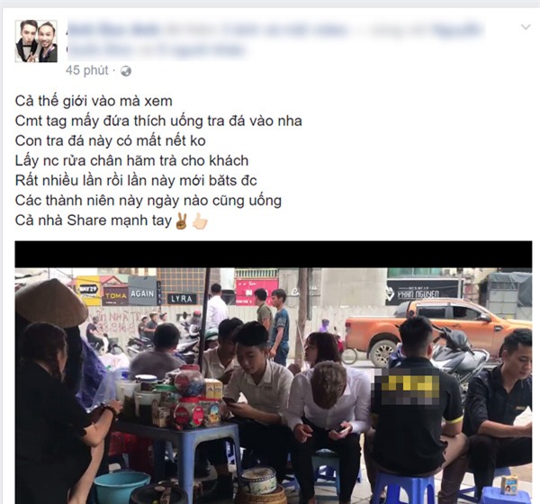The height and width of the screenshot is (504, 540).
Task: Open the tea stall video in the post
Action: pos(274,373)
